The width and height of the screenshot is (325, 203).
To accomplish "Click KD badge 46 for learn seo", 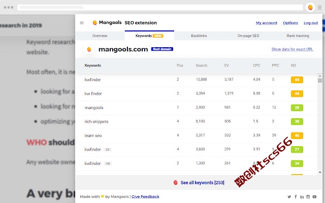I will [x=297, y=136].
